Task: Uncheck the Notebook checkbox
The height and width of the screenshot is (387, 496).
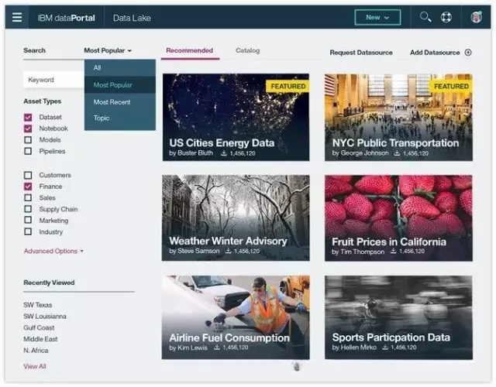Action: (28, 128)
